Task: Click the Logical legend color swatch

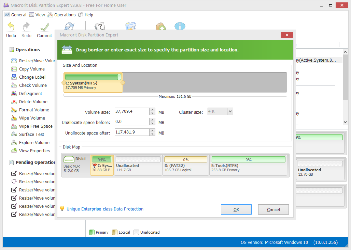Action: (115, 232)
